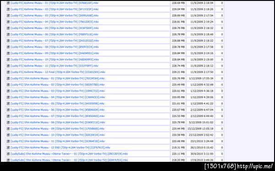This screenshot has width=275, height=171.
Task: Select the file icon for Koihime Musou - 11
Action: [8, 66]
